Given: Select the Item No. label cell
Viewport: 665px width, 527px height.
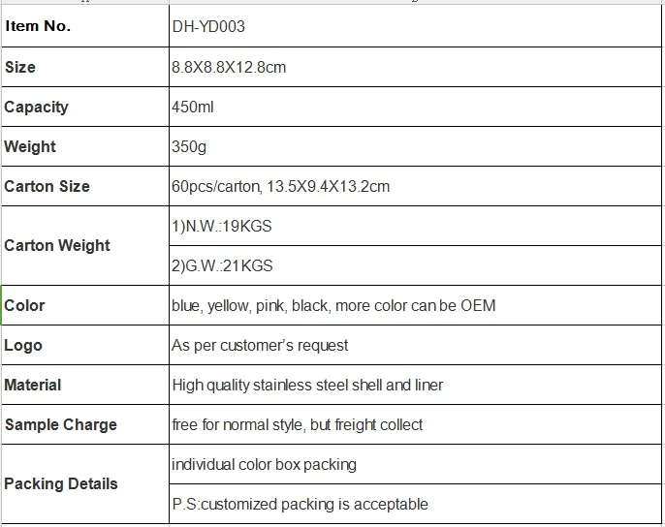Looking at the screenshot, I should [85, 26].
